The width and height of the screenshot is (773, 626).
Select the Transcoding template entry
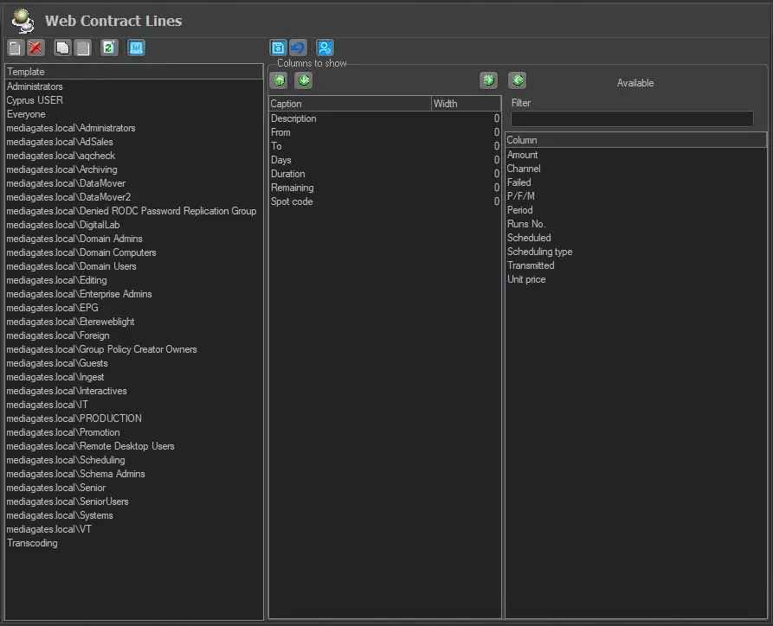[32, 543]
